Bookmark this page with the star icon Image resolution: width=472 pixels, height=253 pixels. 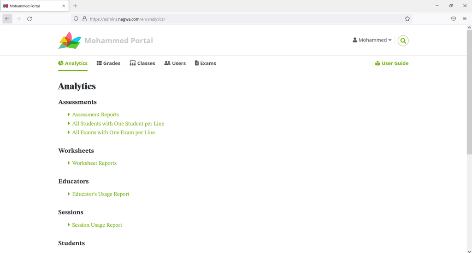[407, 19]
